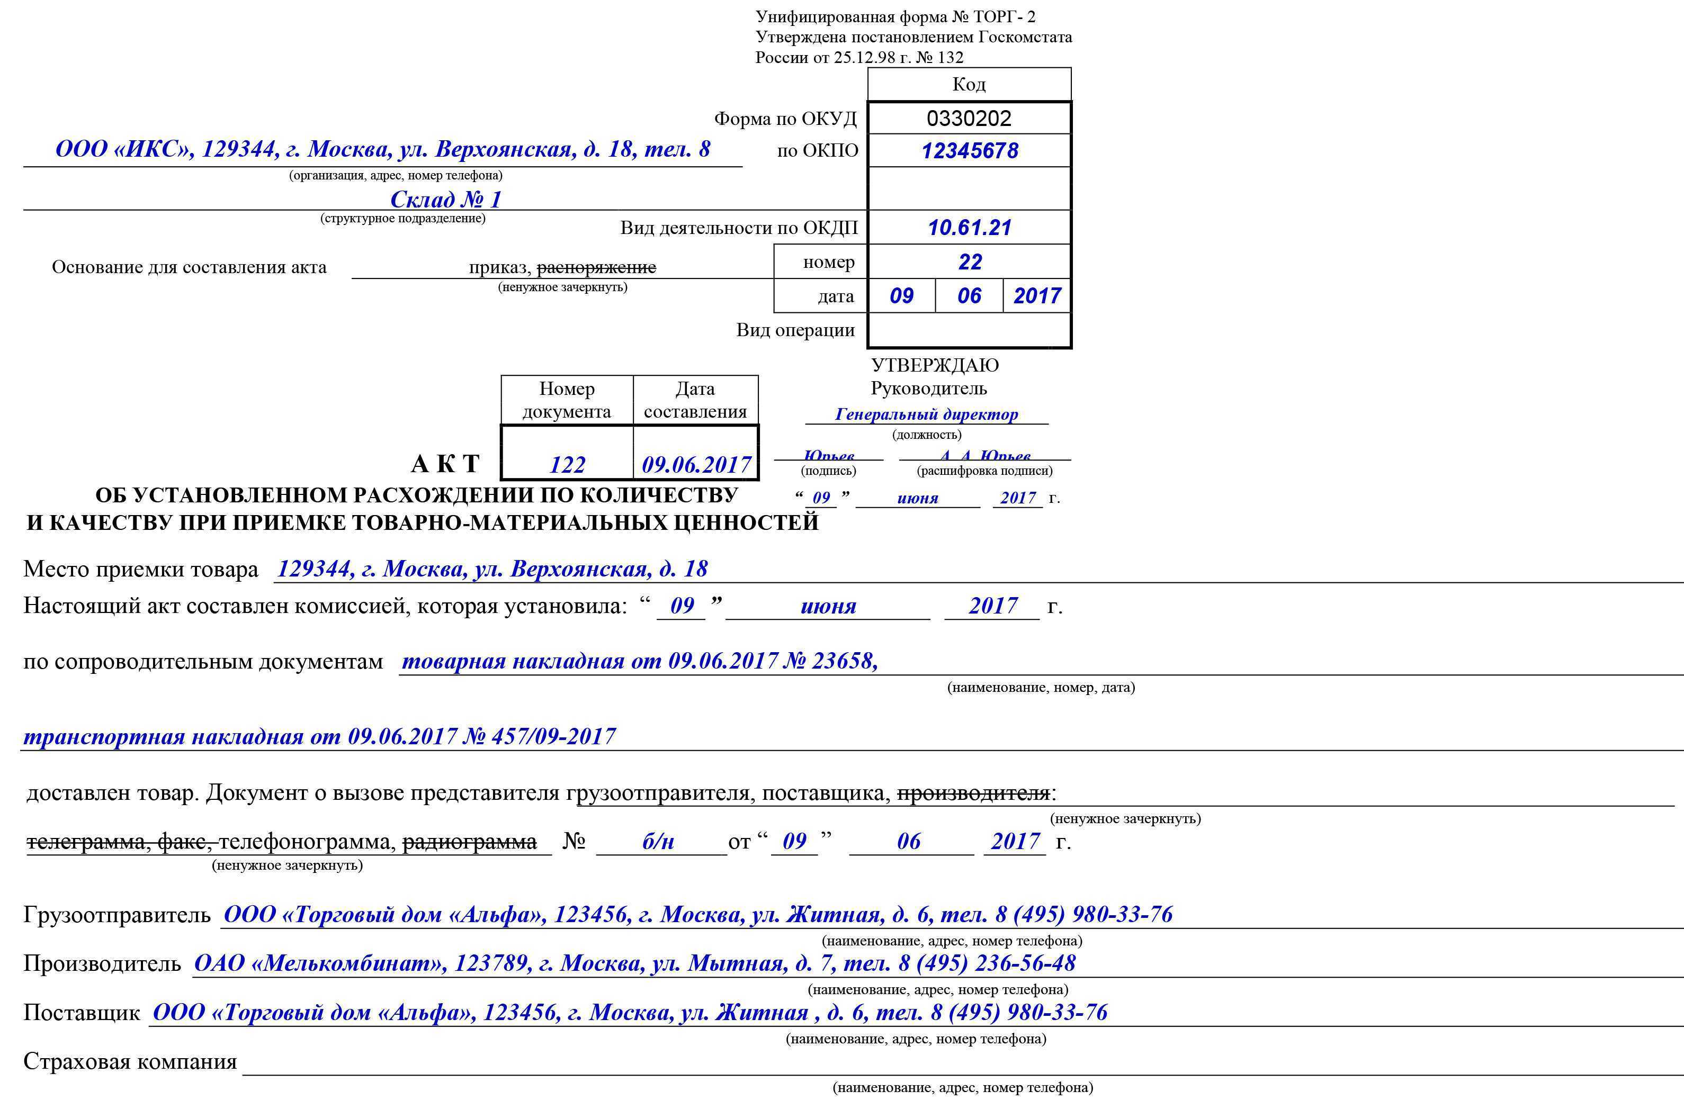Click the heading ОБ УСТАНОВЛЕННОМ РАСХОЖДЕНИИ ПО КОЛИЧЕСТВУ
Viewport: 1684px width, 1100px height.
417,495
